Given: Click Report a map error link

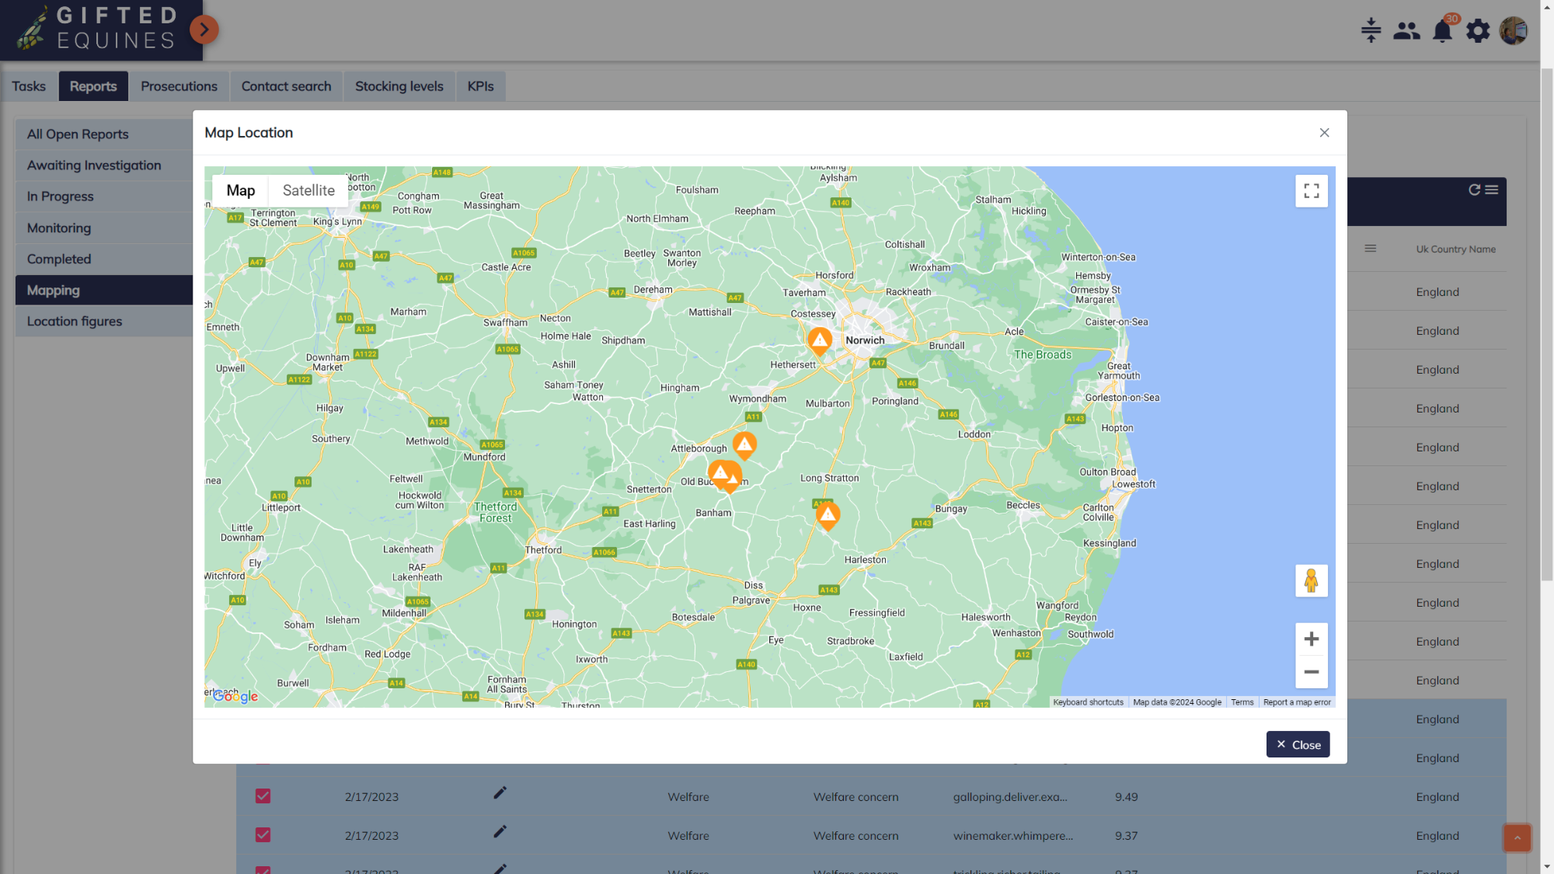Looking at the screenshot, I should point(1297,702).
